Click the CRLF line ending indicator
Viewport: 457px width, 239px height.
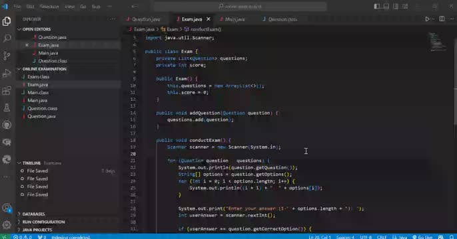pyautogui.click(x=382, y=237)
